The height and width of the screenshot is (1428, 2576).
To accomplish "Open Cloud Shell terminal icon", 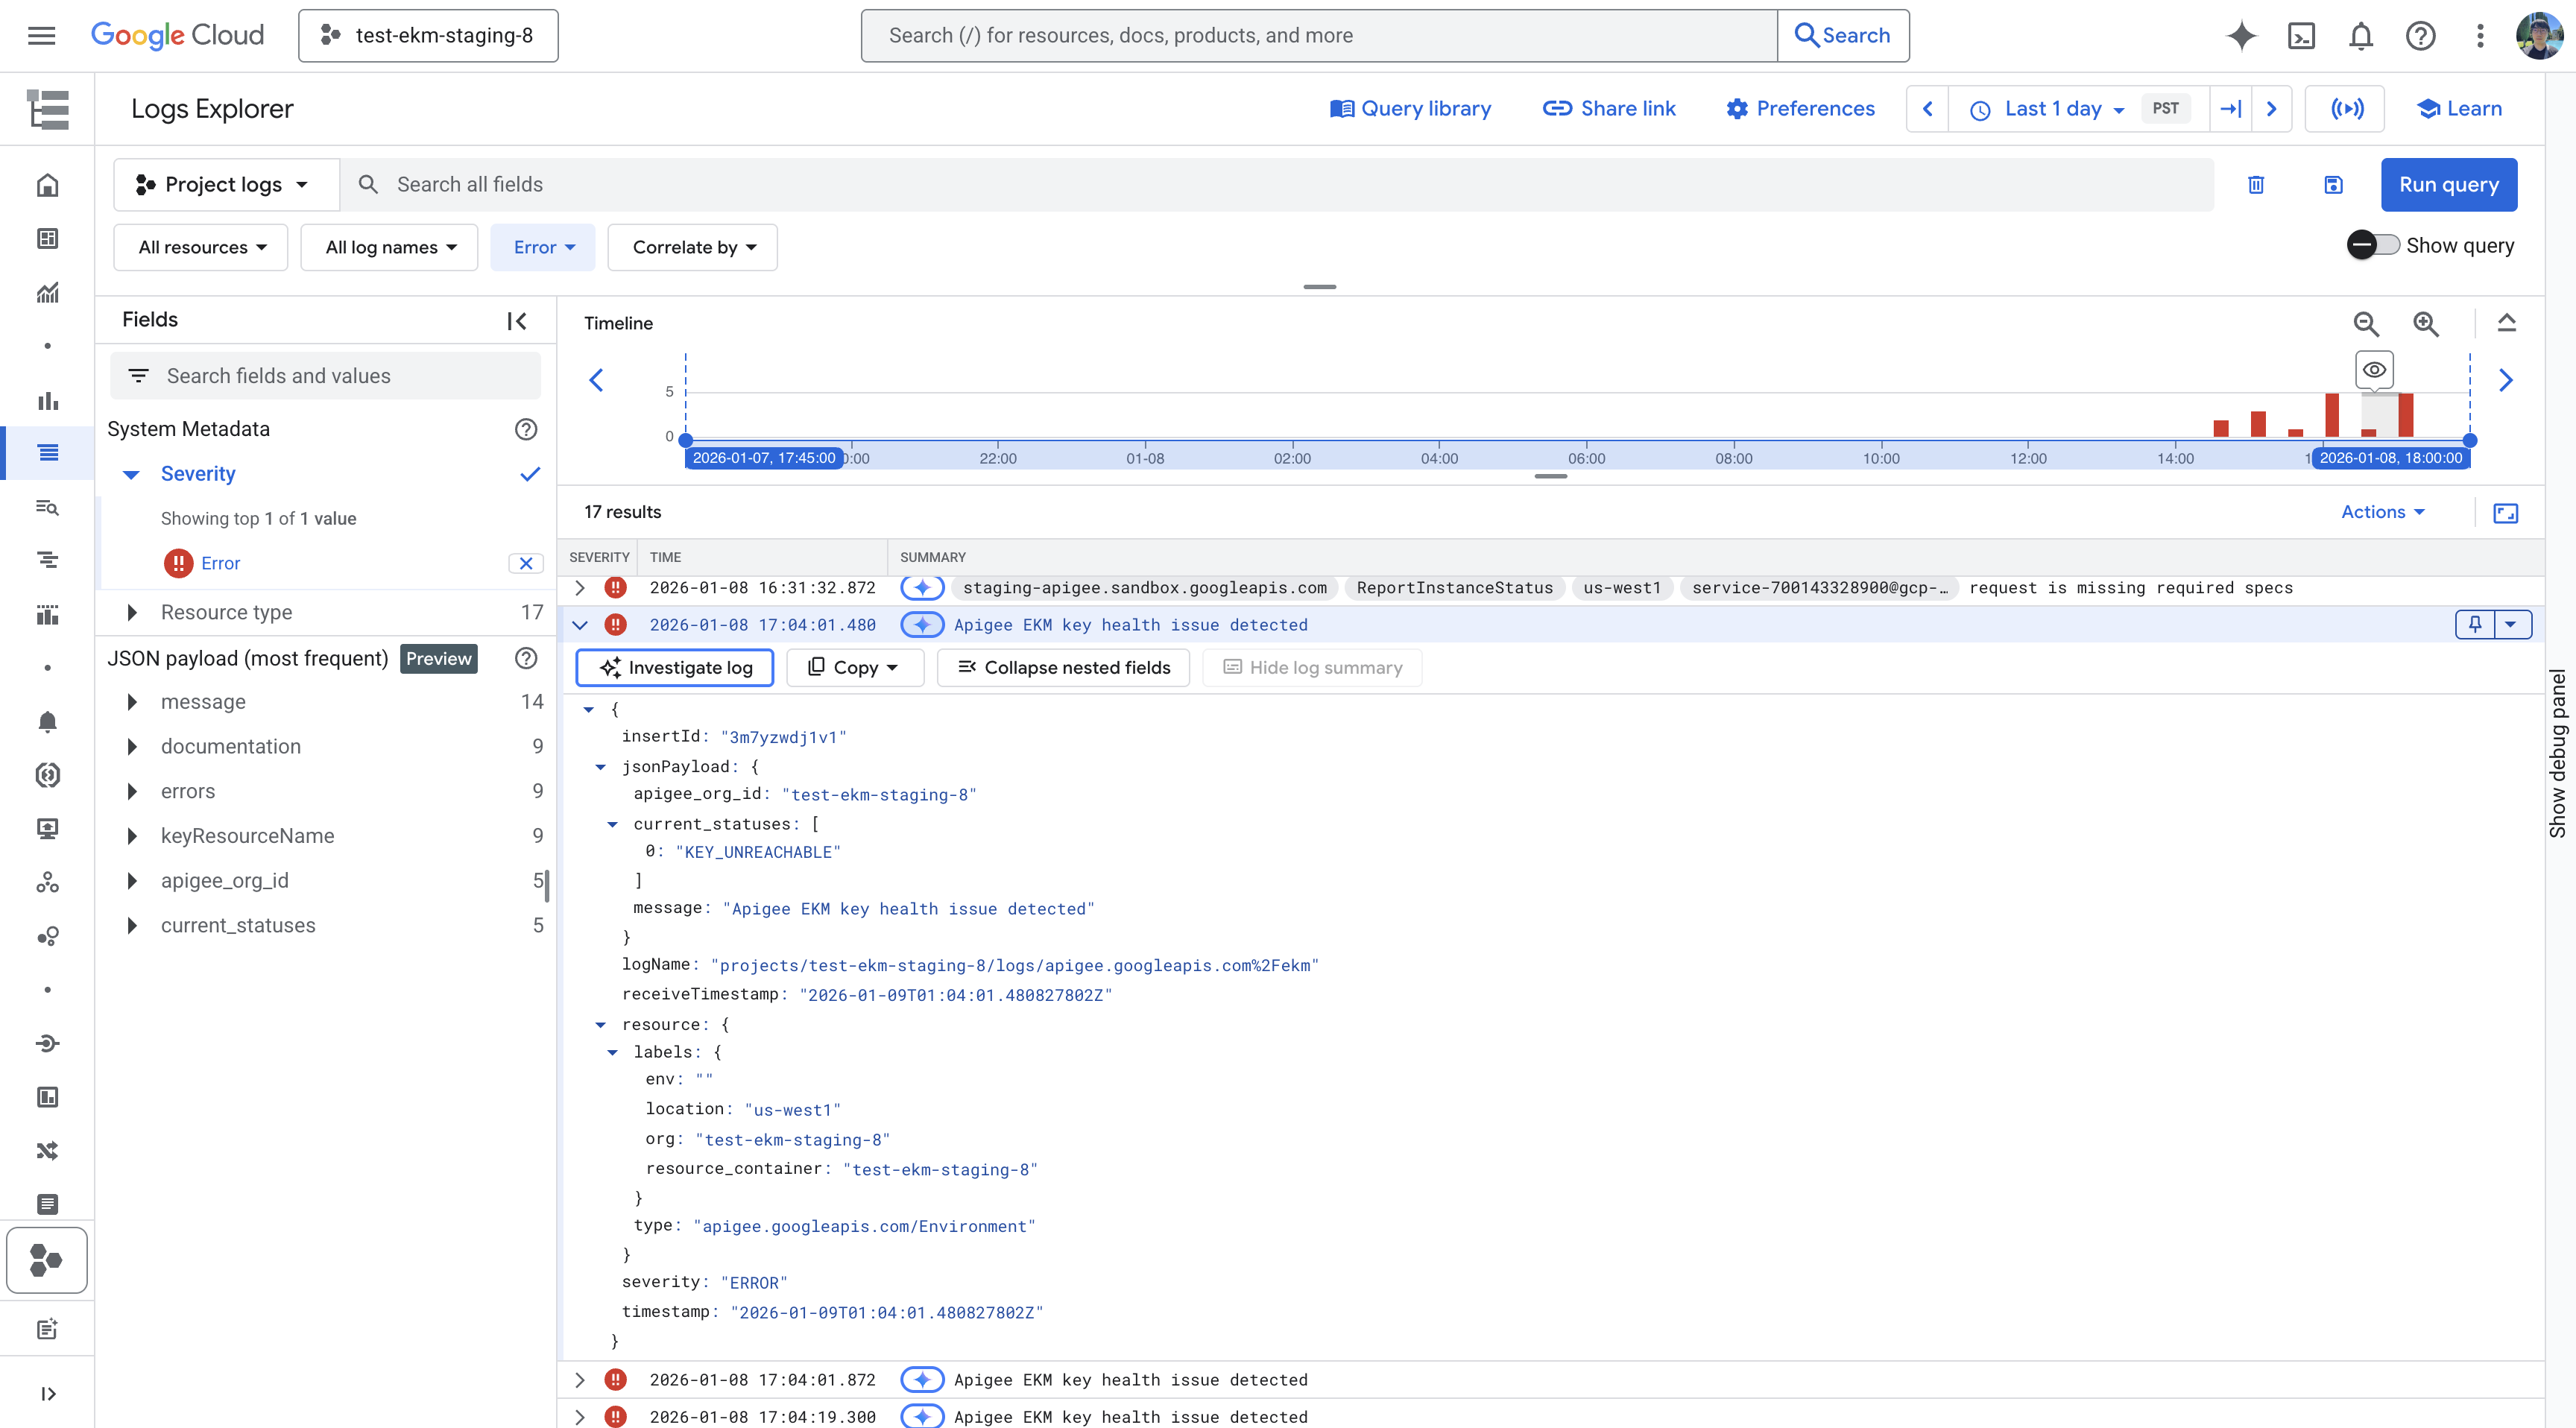I will (2301, 36).
